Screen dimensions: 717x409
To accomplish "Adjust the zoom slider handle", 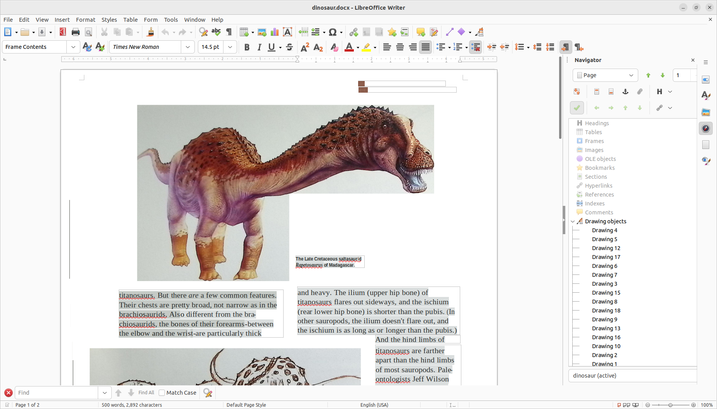I will 670,405.
